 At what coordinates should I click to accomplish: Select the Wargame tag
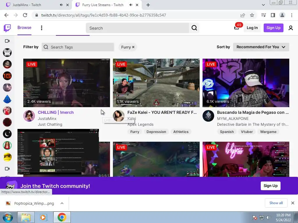click(x=268, y=132)
